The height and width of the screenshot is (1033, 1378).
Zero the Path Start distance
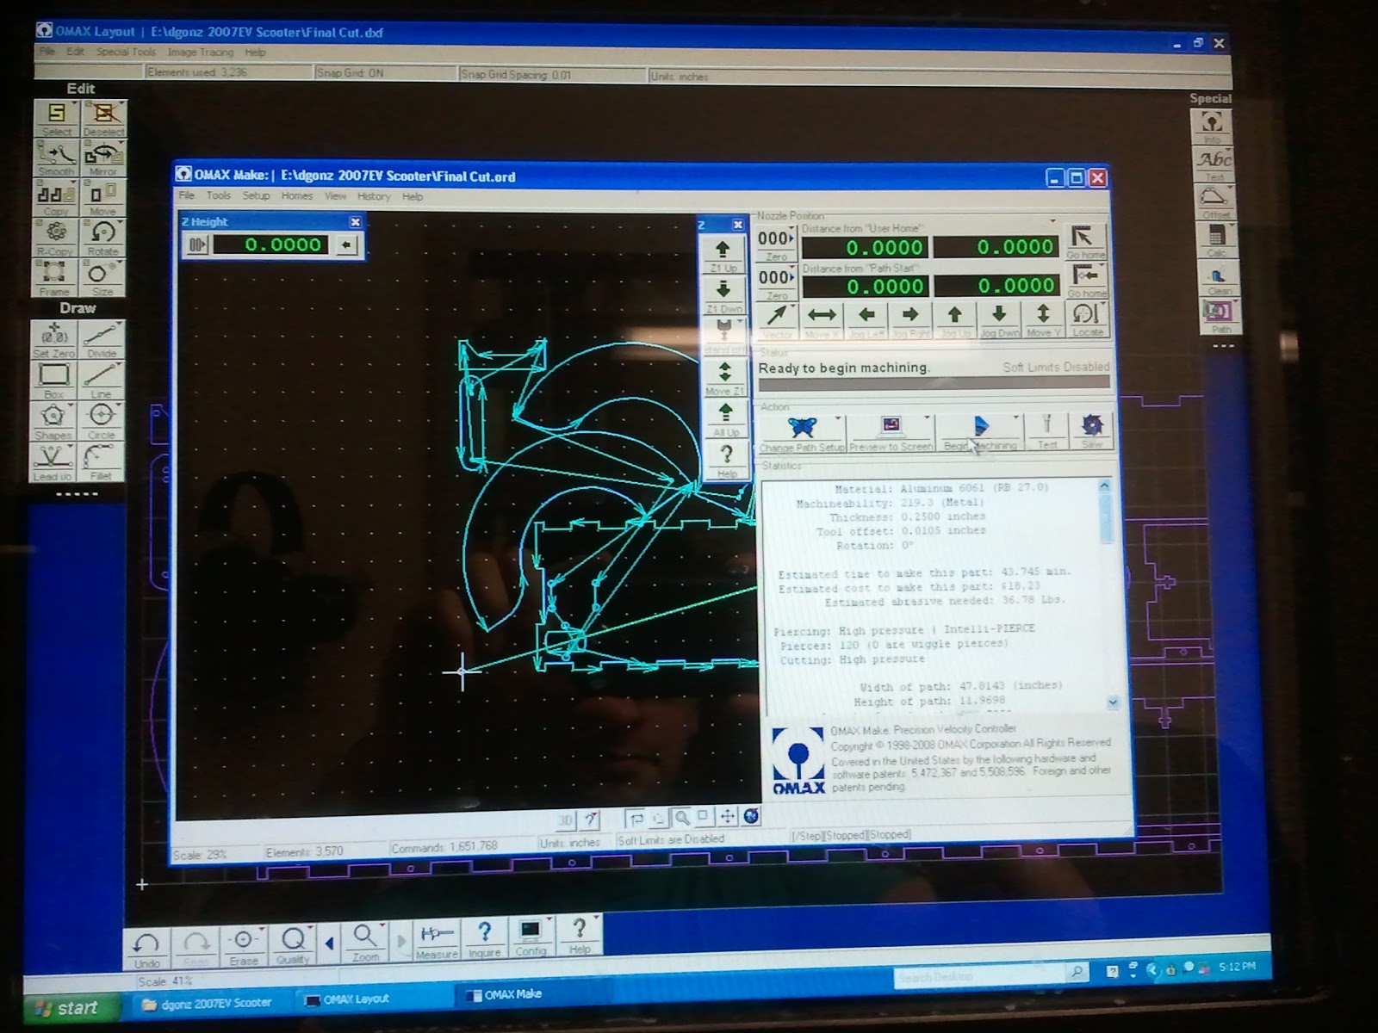point(776,282)
